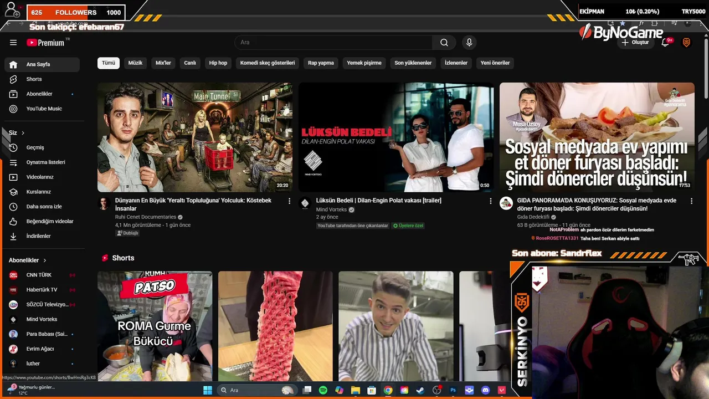Expand the Abonelikler subscriptions section header
The image size is (709, 399).
(28, 260)
